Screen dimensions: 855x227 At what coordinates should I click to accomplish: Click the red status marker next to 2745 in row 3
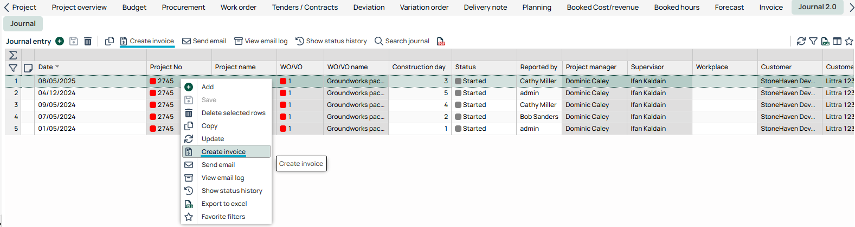(153, 105)
